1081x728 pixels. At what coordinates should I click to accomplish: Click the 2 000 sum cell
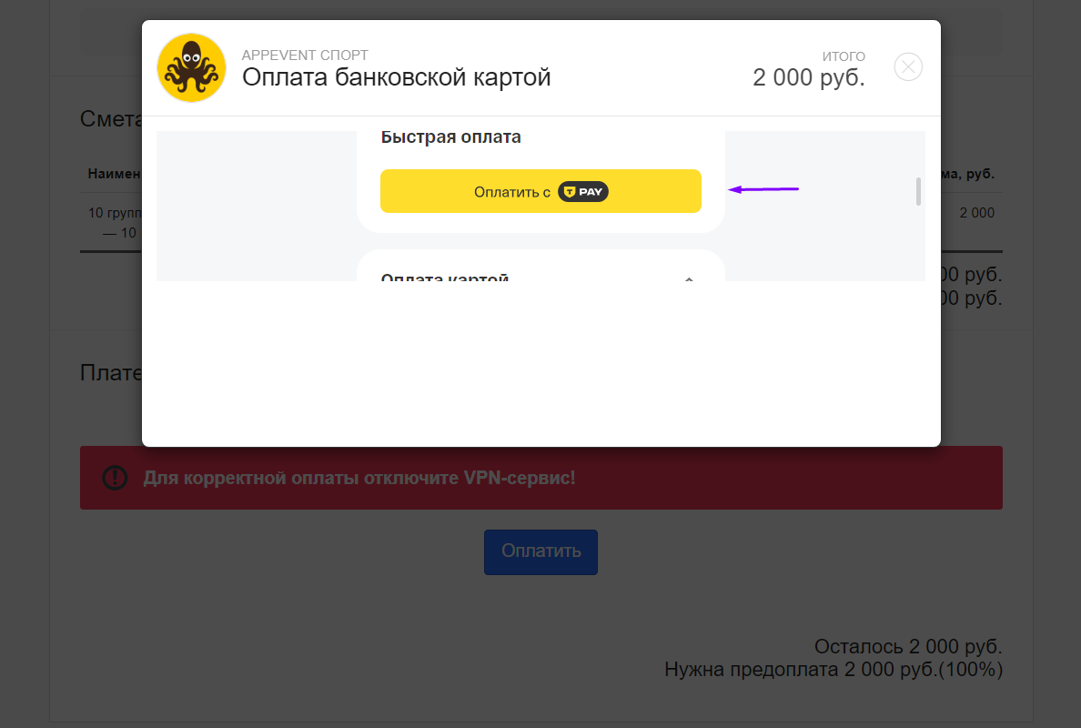coord(977,212)
